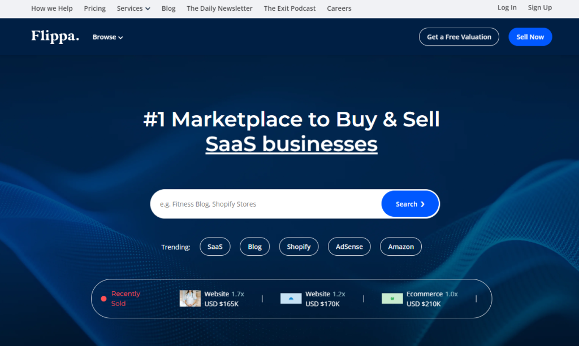Click the USD $170K price

pyautogui.click(x=322, y=304)
